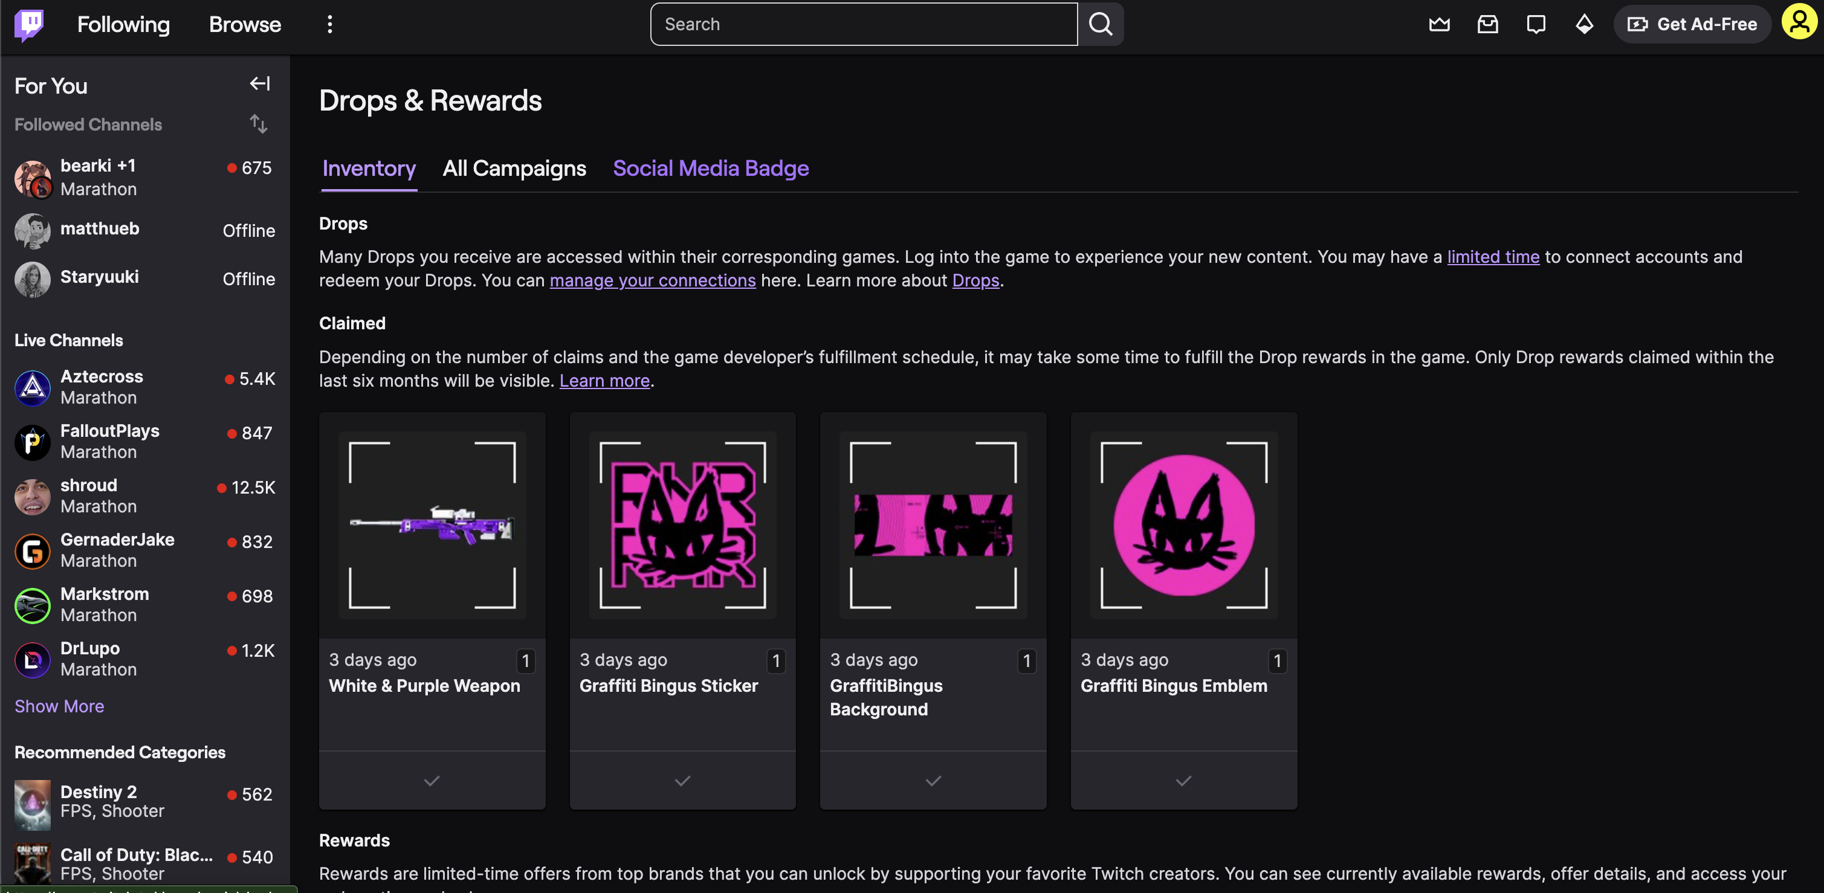Select the Graffiti Bingus Emblem thumbnail
The height and width of the screenshot is (893, 1824).
[x=1183, y=525]
